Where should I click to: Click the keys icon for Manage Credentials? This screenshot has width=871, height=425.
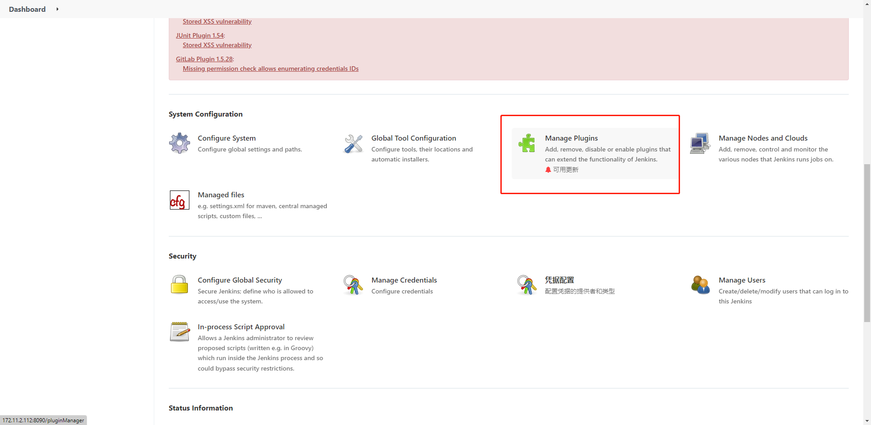(353, 285)
